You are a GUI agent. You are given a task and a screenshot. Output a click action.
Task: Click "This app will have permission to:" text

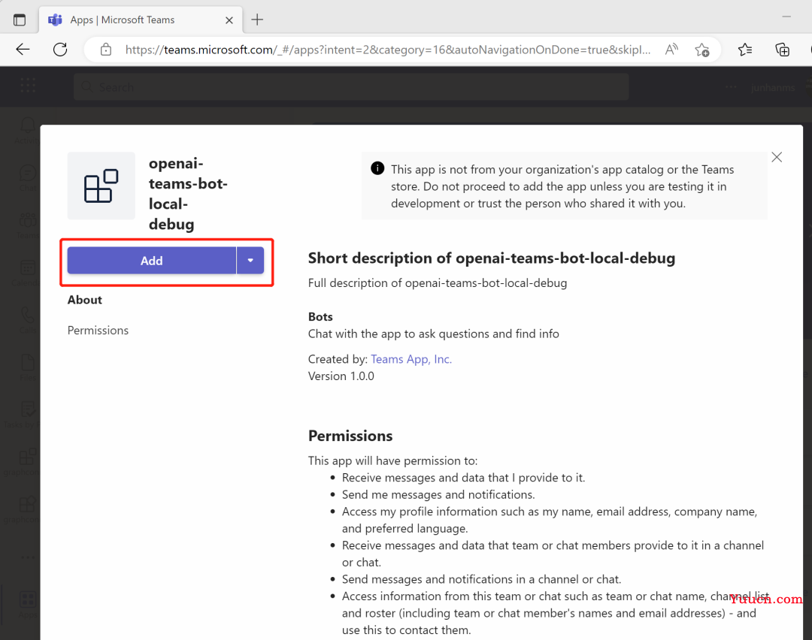tap(392, 460)
